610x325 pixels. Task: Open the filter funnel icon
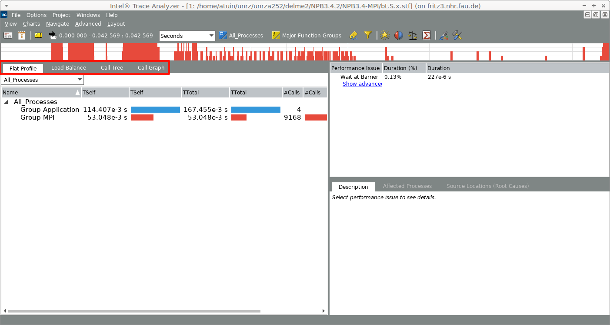367,35
